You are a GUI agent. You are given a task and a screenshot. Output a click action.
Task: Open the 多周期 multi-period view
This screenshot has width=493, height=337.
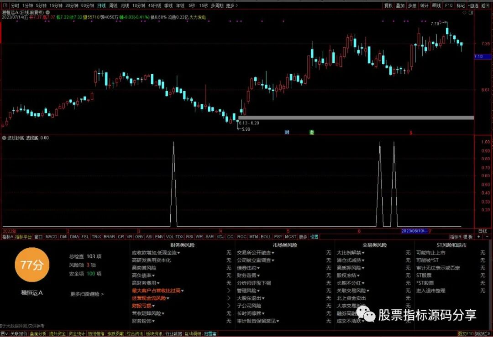click(x=217, y=5)
